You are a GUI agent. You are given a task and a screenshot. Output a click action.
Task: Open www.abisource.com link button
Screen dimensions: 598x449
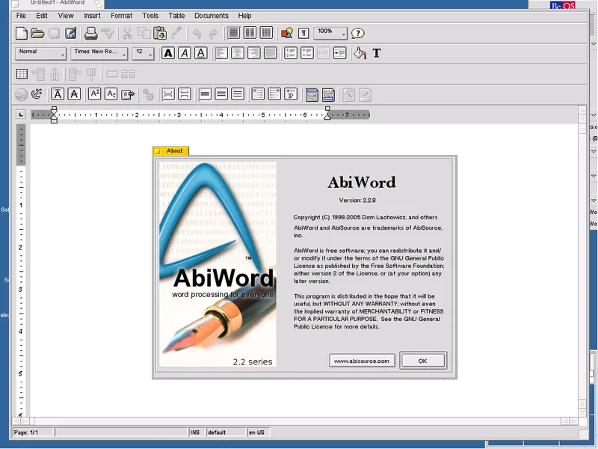[x=362, y=361]
